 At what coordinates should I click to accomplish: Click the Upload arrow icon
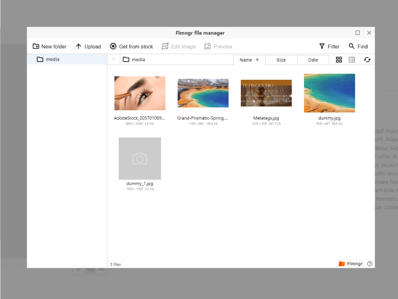78,47
